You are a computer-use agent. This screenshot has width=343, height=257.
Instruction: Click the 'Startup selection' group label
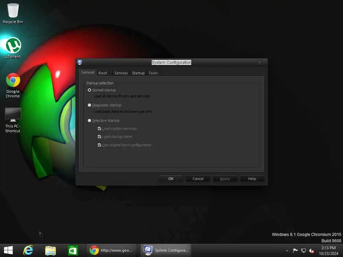[100, 83]
